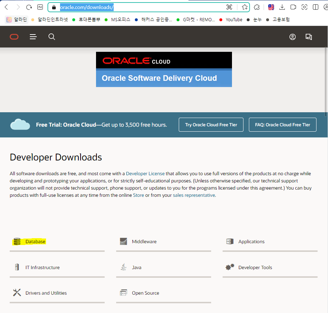
Task: Click the video capture toolbar icon
Action: [293, 7]
